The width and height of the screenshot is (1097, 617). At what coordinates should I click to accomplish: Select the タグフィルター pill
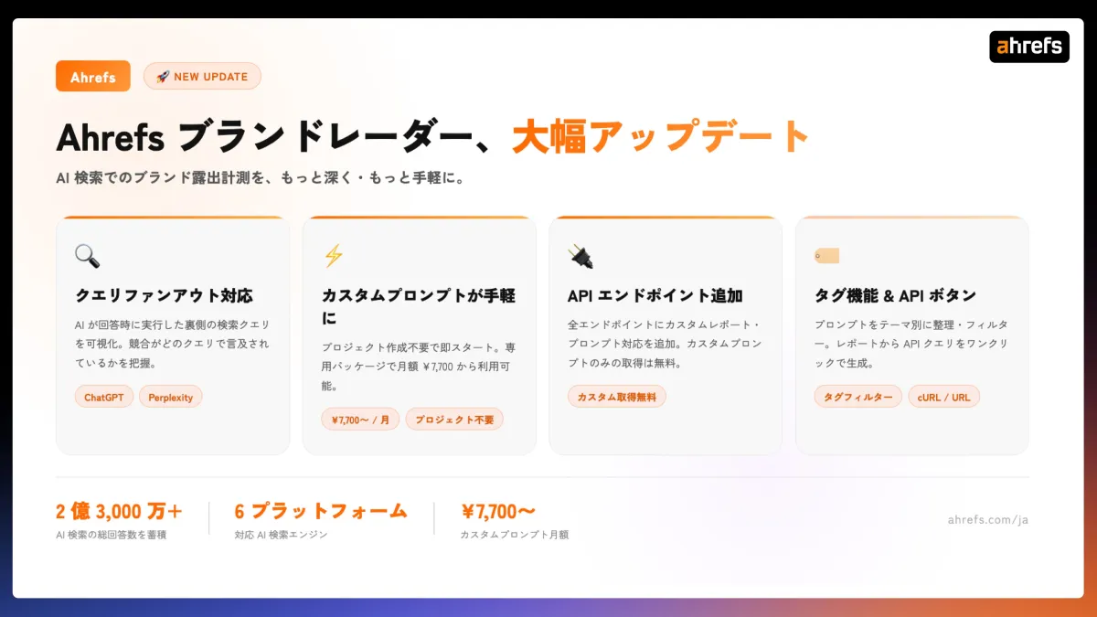857,397
